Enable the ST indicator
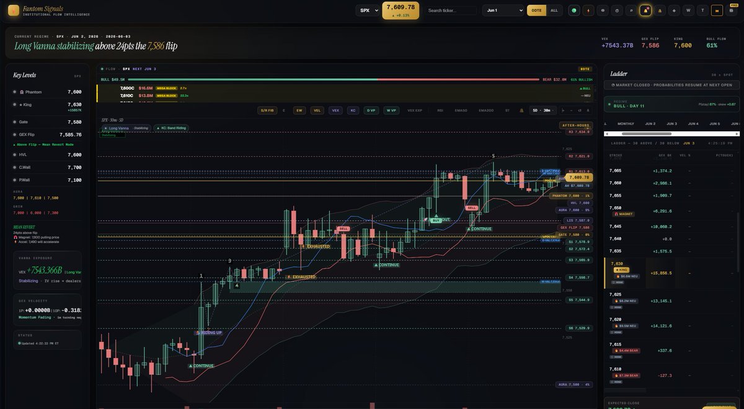Viewport: 744px width, 409px height. tap(507, 110)
